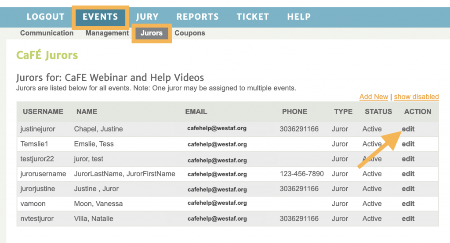Click the name Villa, Natalie
The image size is (450, 243).
pyautogui.click(x=94, y=218)
